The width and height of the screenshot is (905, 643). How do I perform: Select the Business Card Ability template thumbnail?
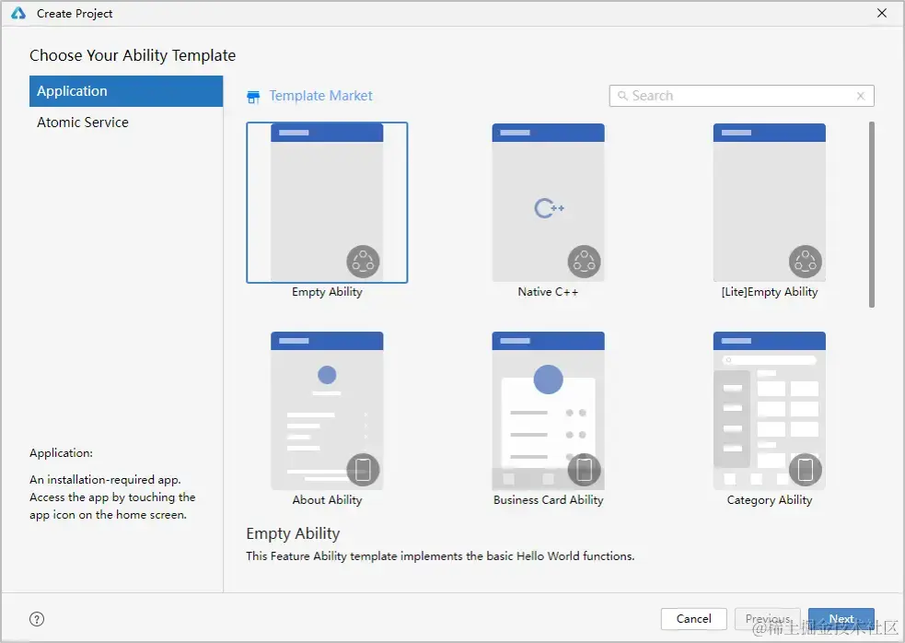[x=549, y=411]
